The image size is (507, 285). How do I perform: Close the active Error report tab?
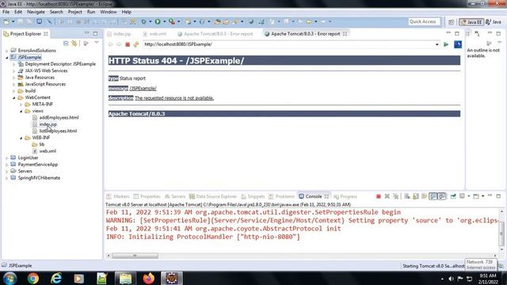coord(345,33)
